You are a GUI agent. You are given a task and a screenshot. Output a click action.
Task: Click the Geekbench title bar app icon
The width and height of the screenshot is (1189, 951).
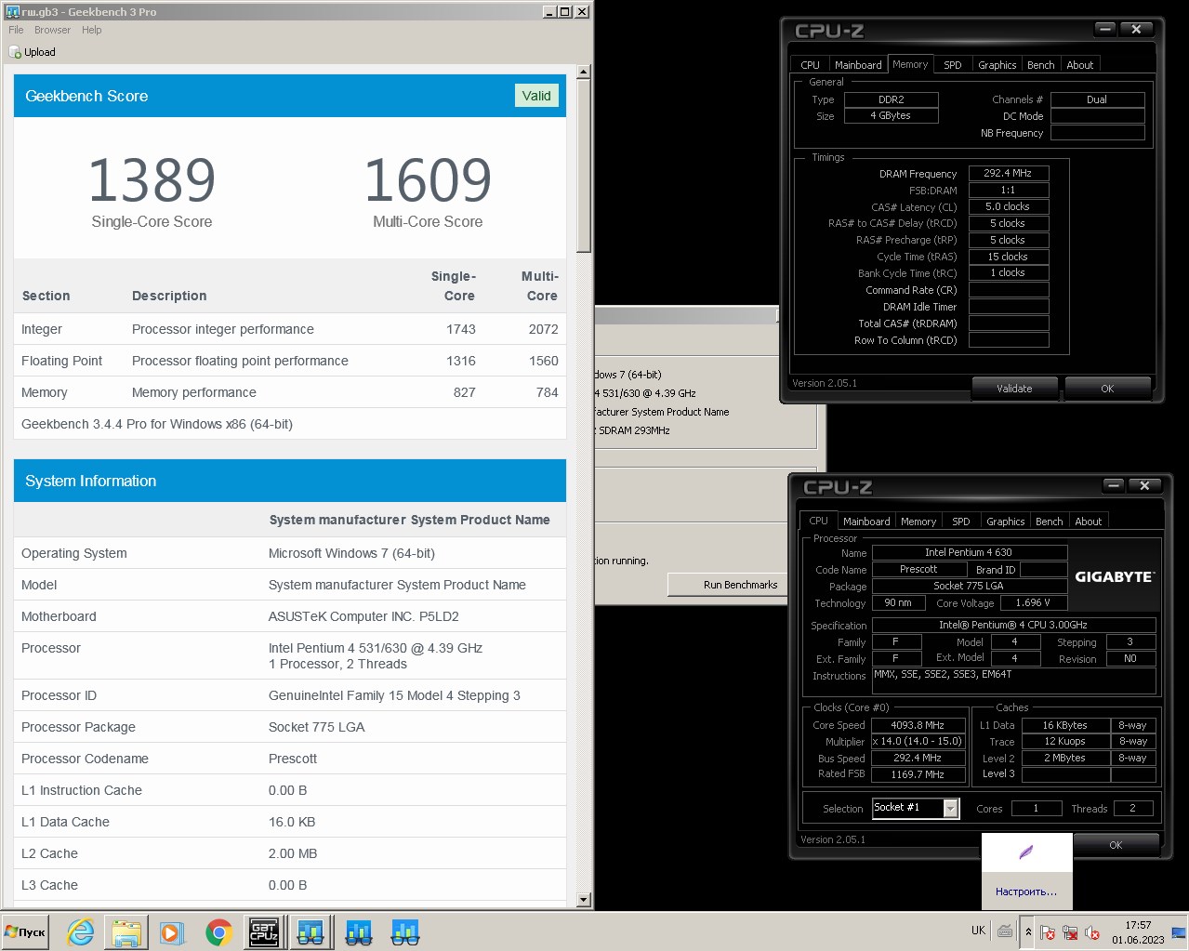(12, 11)
